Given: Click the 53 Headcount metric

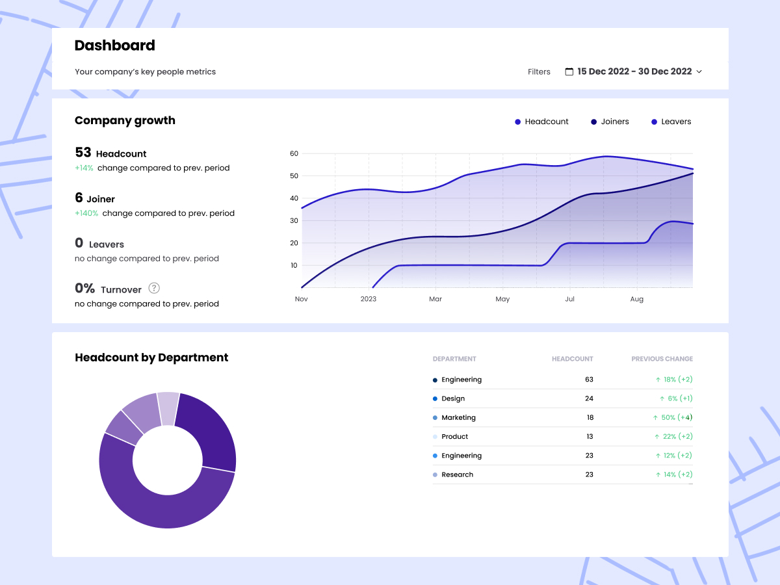Looking at the screenshot, I should tap(110, 153).
